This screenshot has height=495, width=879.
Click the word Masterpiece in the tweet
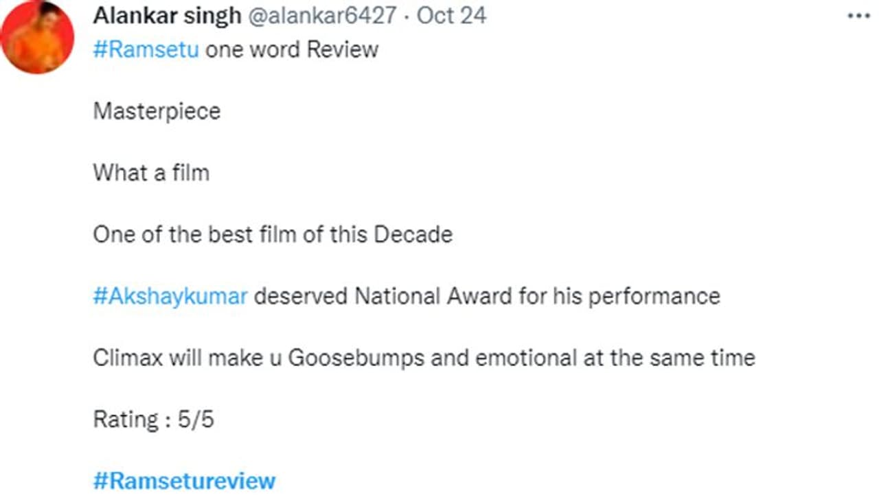click(157, 111)
